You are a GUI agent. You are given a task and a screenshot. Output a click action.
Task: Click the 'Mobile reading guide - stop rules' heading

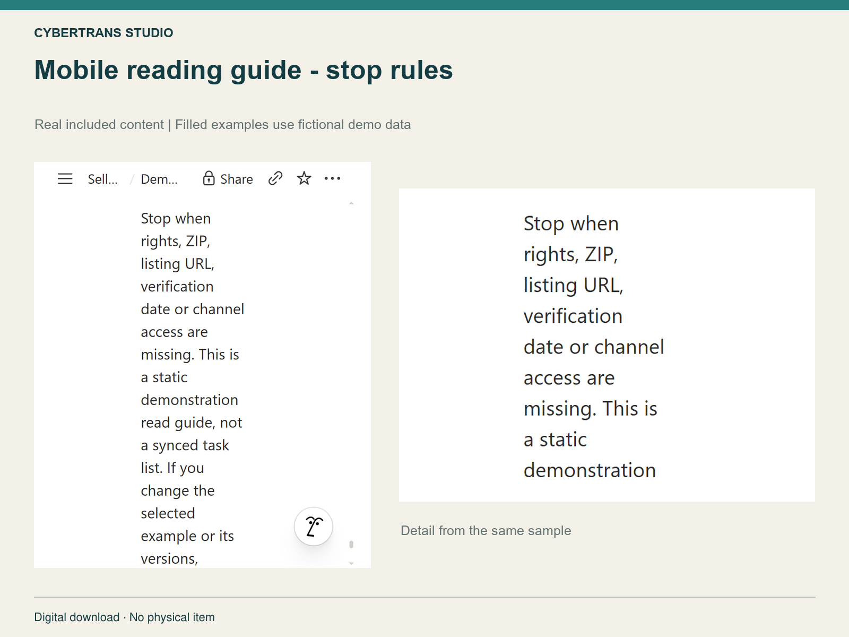click(x=244, y=70)
